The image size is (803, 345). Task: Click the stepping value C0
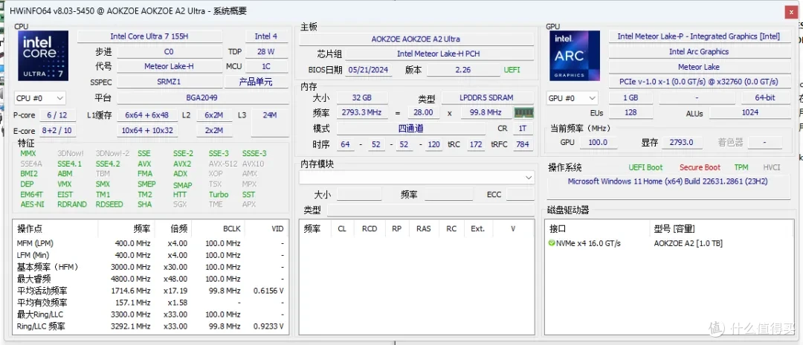169,52
